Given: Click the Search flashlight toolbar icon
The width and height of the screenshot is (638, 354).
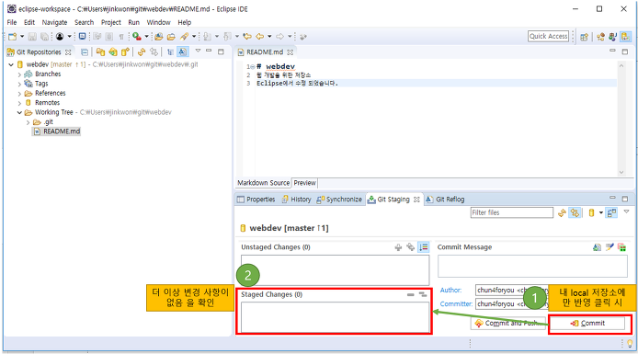Looking at the screenshot, I should tap(184, 37).
